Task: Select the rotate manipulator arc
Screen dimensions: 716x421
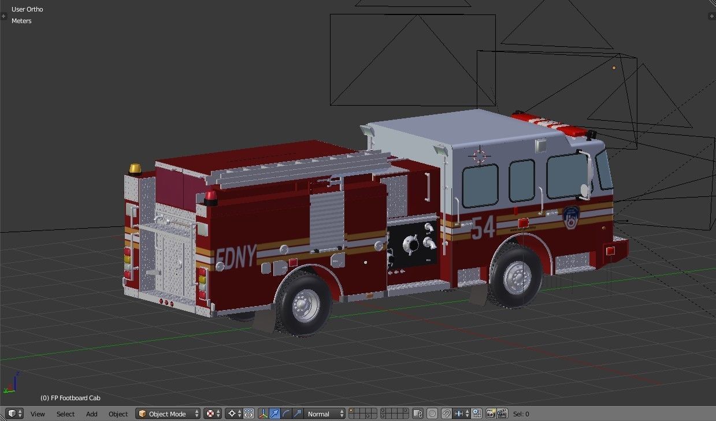Action: click(x=287, y=413)
